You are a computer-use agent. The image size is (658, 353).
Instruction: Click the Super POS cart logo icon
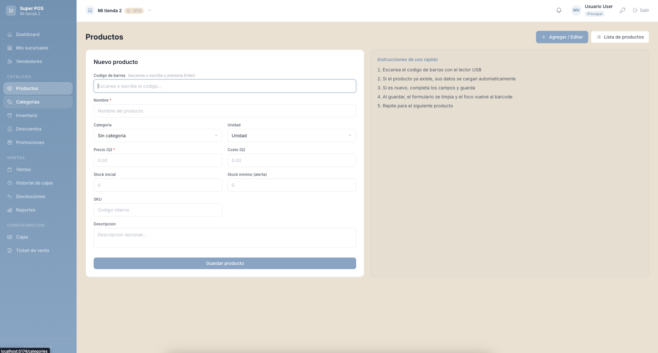pos(11,11)
